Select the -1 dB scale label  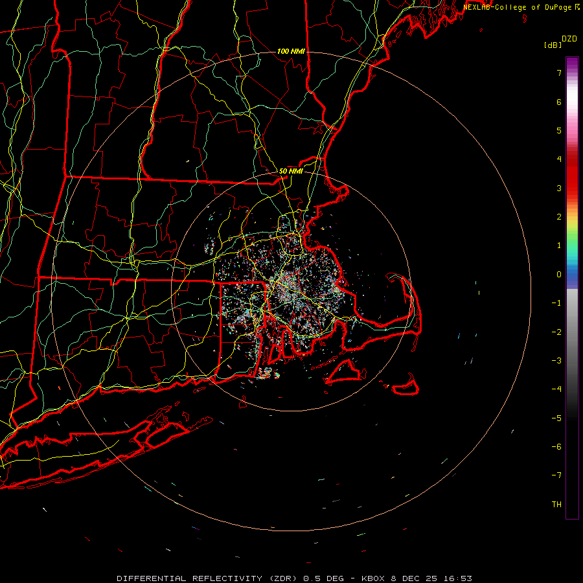pos(556,303)
